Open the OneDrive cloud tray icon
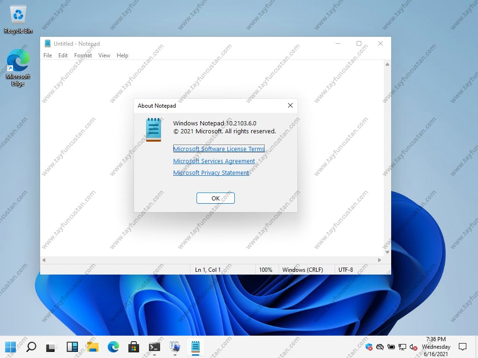478x358 pixels. (380, 347)
